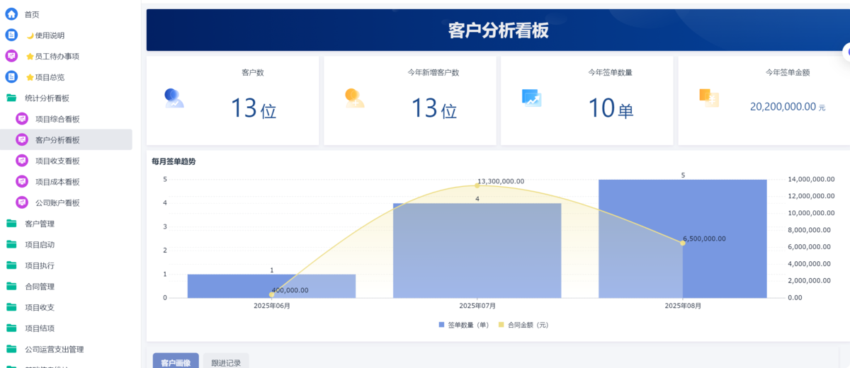Viewport: 850px width, 368px height.
Task: Click the 2025年07月 axis label
Action: pyautogui.click(x=477, y=306)
